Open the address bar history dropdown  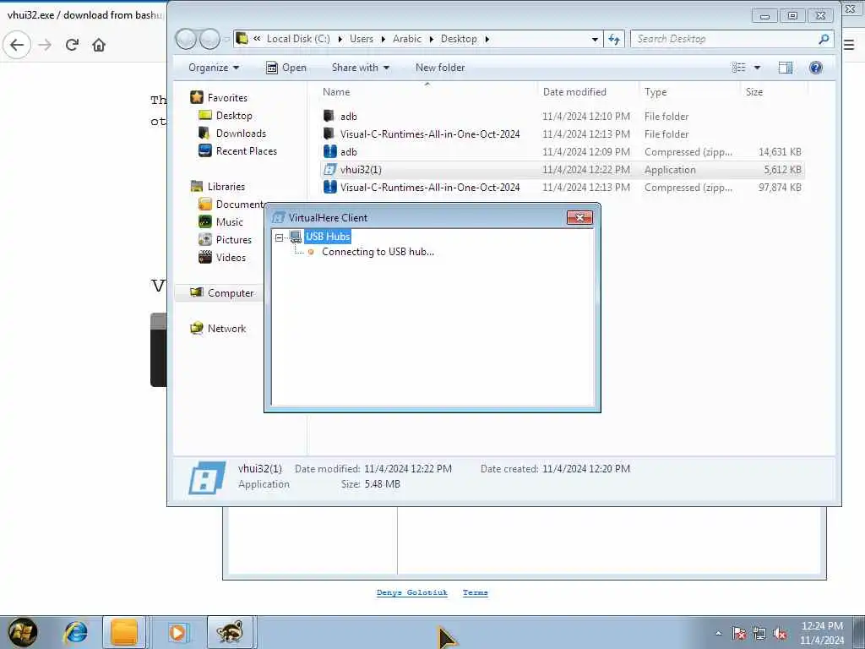point(594,39)
